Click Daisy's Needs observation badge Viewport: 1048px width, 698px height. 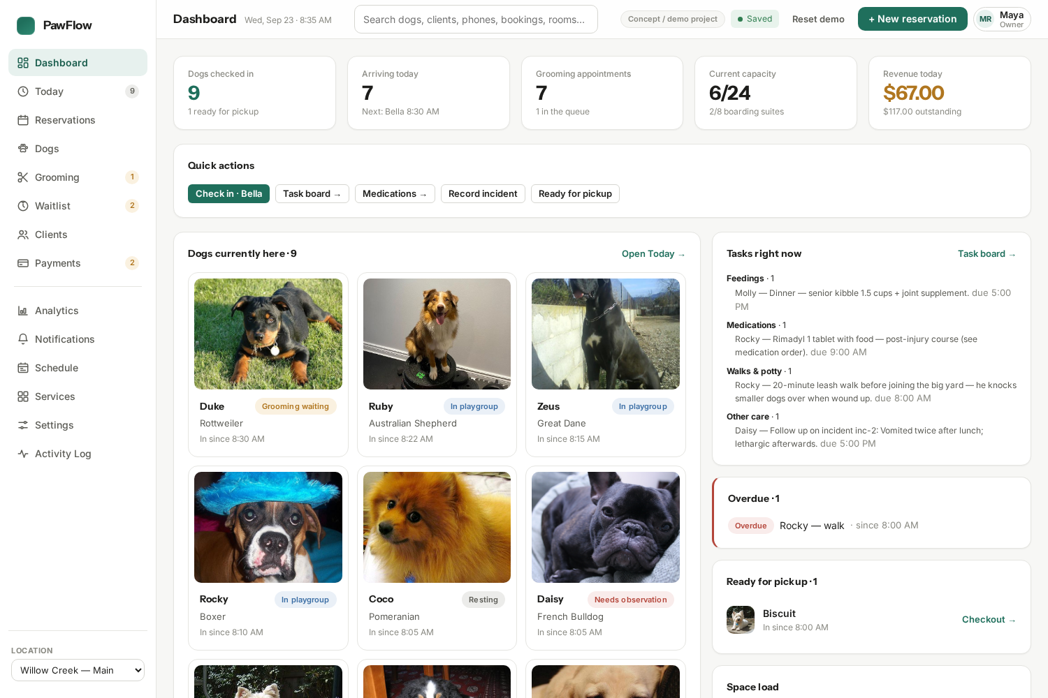[x=631, y=600]
